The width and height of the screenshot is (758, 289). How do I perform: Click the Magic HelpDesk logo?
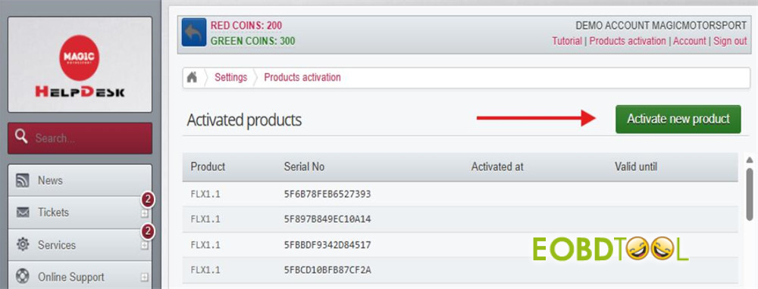pos(80,64)
